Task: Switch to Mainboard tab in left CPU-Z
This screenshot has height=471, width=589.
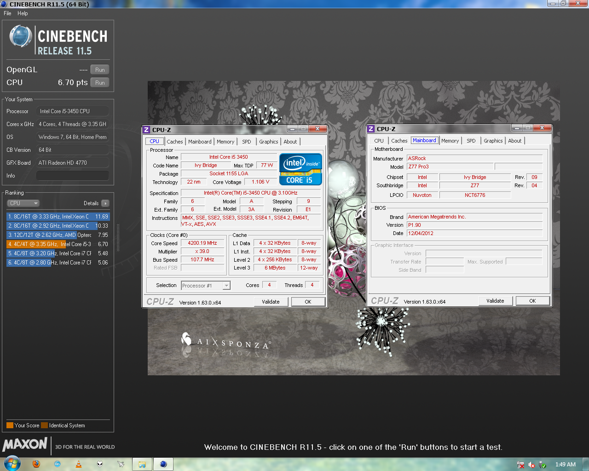Action: click(200, 142)
